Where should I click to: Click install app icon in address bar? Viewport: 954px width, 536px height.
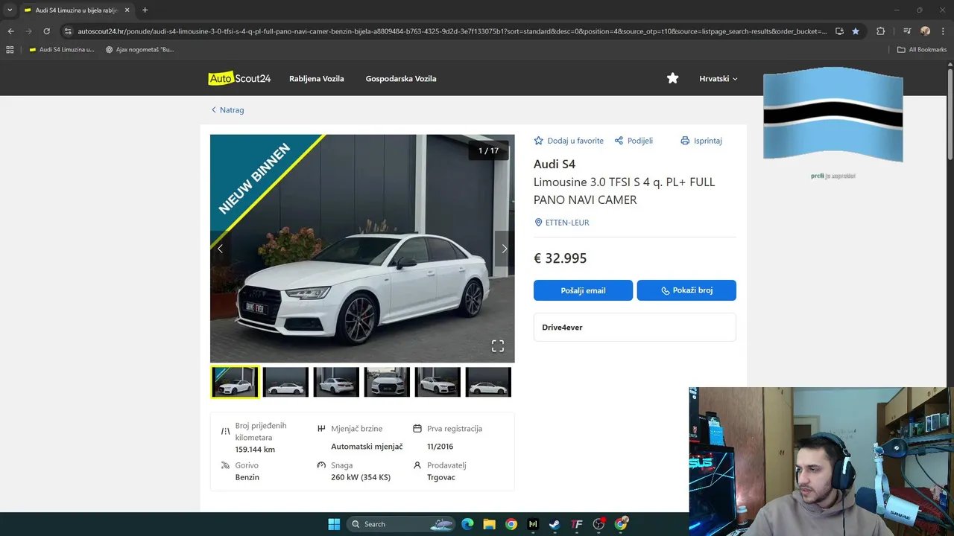[x=839, y=31]
